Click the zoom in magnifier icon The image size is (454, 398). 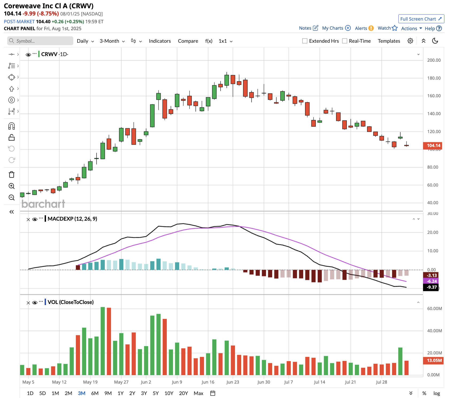pyautogui.click(x=11, y=186)
